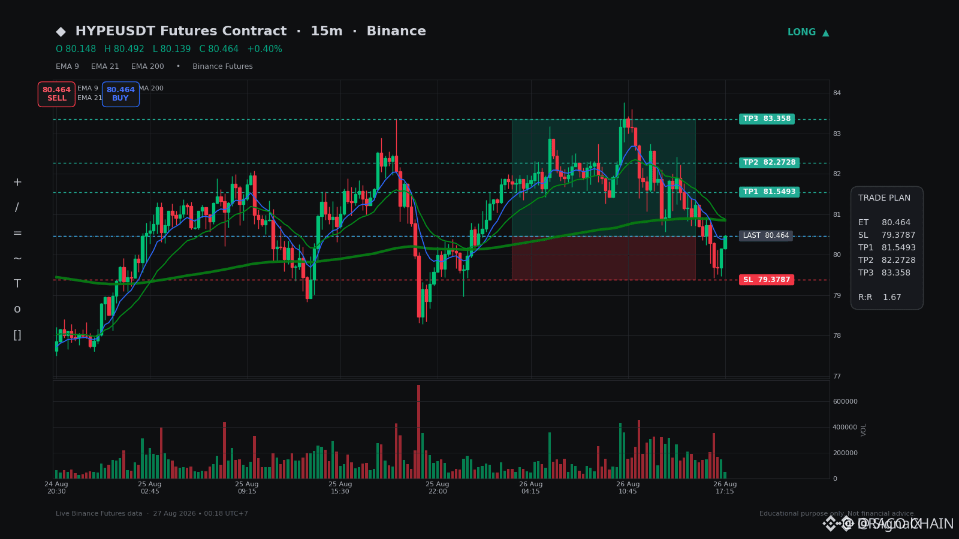This screenshot has height=539, width=959.
Task: Click the close value C 80.464
Action: coord(219,49)
